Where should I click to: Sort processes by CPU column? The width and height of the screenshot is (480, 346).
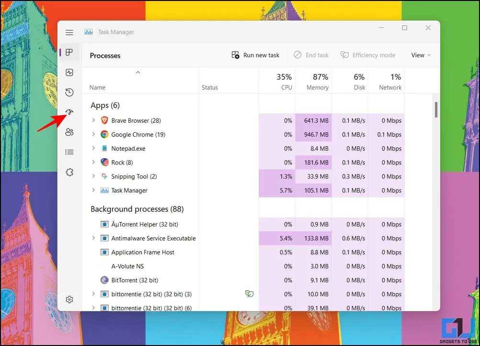point(277,81)
